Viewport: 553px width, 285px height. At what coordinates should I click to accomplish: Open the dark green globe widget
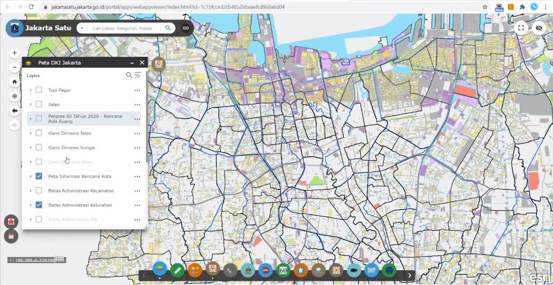389,270
